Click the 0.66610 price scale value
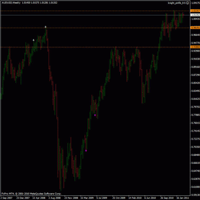The image size is (200, 200). [196, 163]
